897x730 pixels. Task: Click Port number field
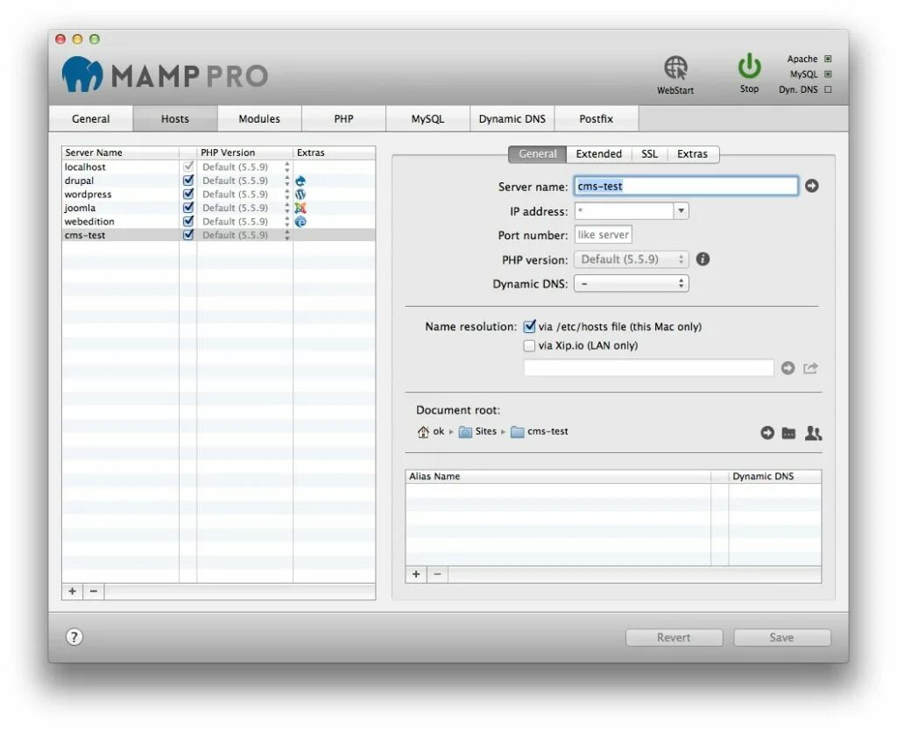(x=603, y=235)
